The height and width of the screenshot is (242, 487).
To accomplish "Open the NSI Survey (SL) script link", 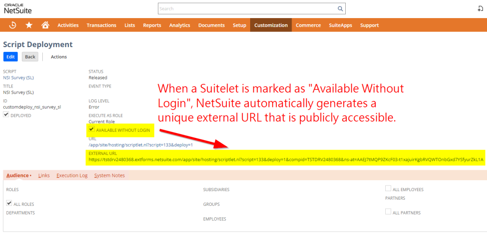I will click(19, 77).
